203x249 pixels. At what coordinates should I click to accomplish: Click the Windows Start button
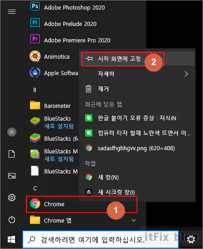coord(11,239)
